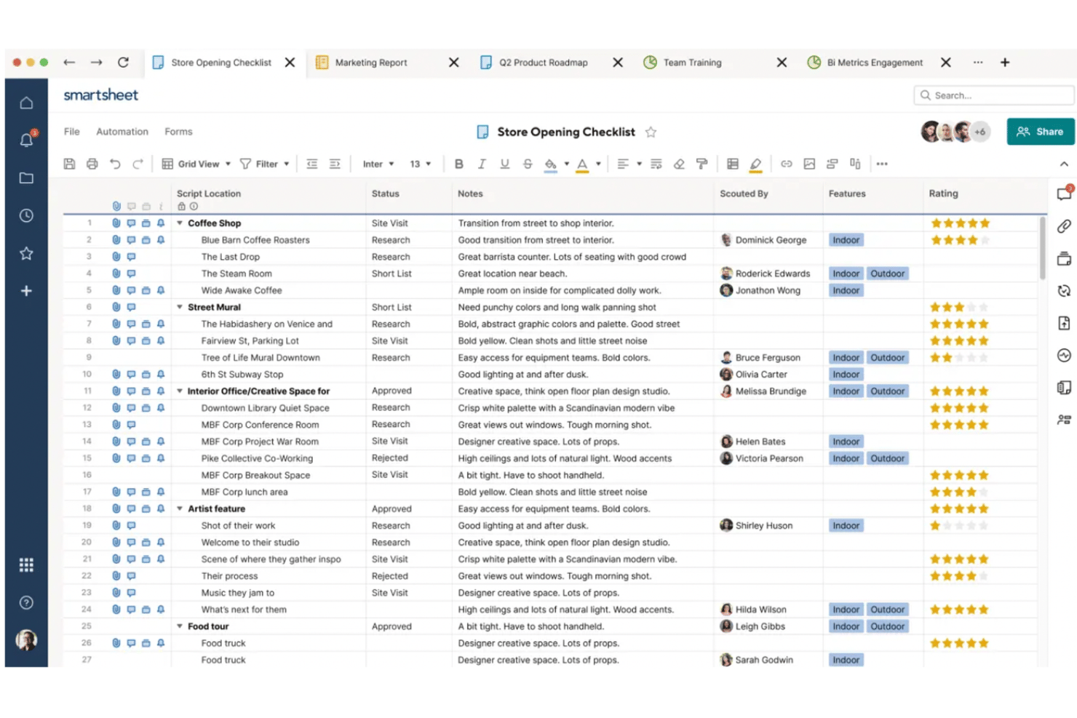Image resolution: width=1077 pixels, height=718 pixels.
Task: Collapse toolbar with chevron at right
Action: point(1064,164)
